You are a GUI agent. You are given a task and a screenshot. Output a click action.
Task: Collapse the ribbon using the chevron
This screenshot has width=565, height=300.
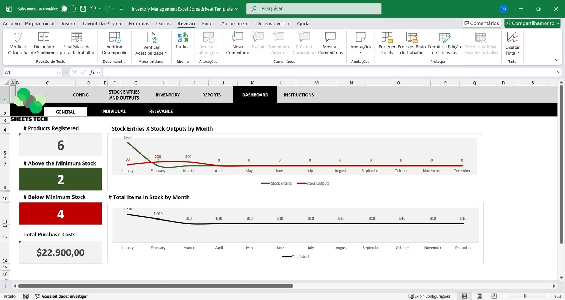tap(557, 60)
